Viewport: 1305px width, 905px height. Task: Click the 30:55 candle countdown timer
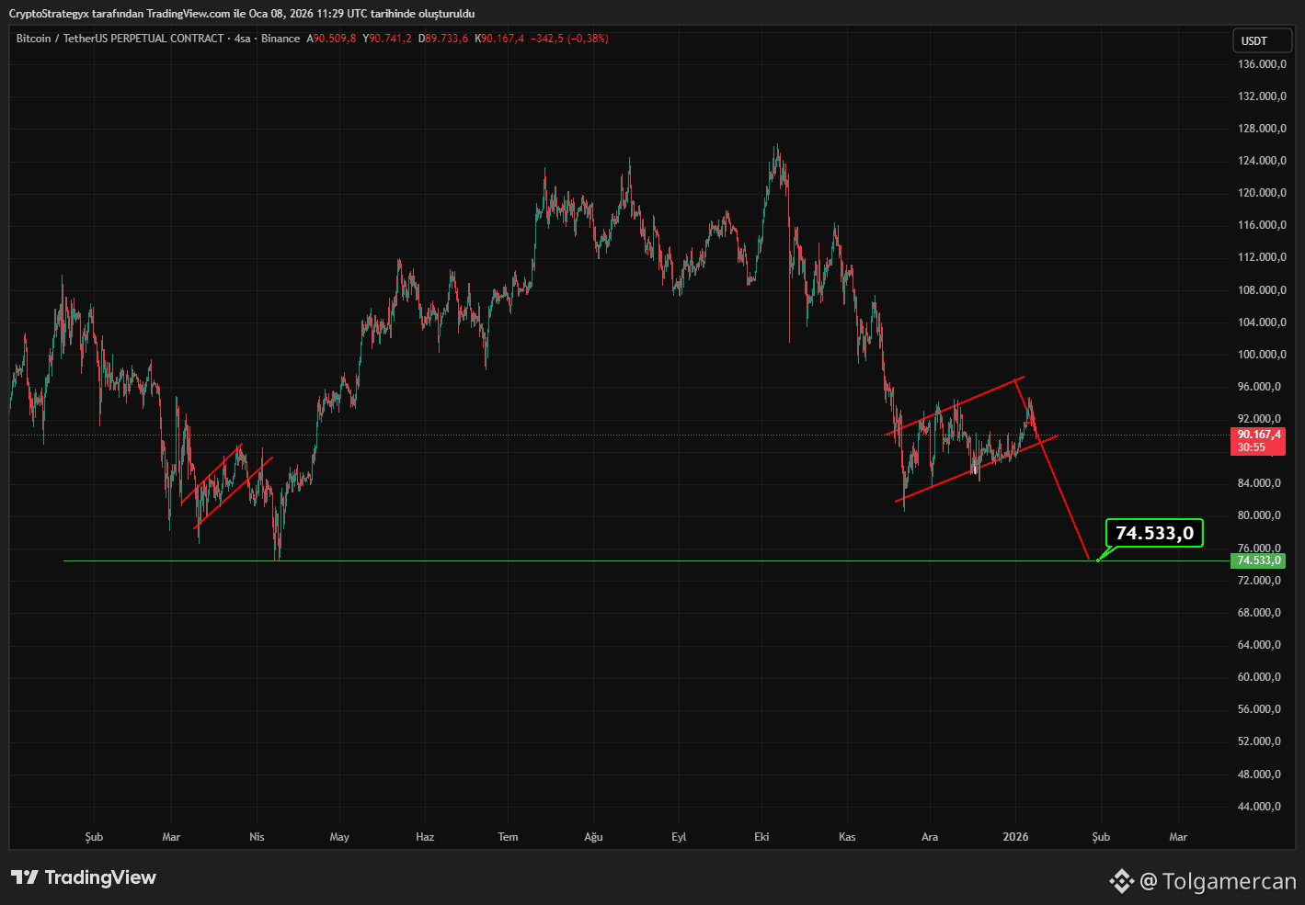pos(1252,447)
